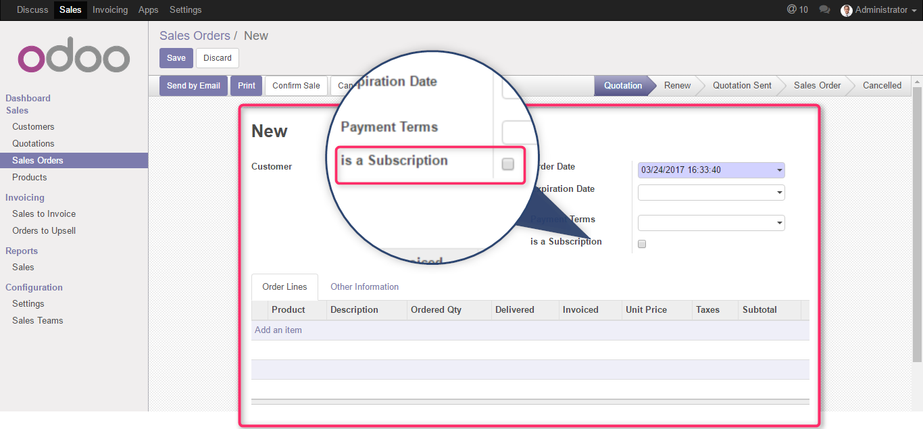Open the Apps menu item
Viewport: 923px width, 429px height.
click(x=148, y=10)
